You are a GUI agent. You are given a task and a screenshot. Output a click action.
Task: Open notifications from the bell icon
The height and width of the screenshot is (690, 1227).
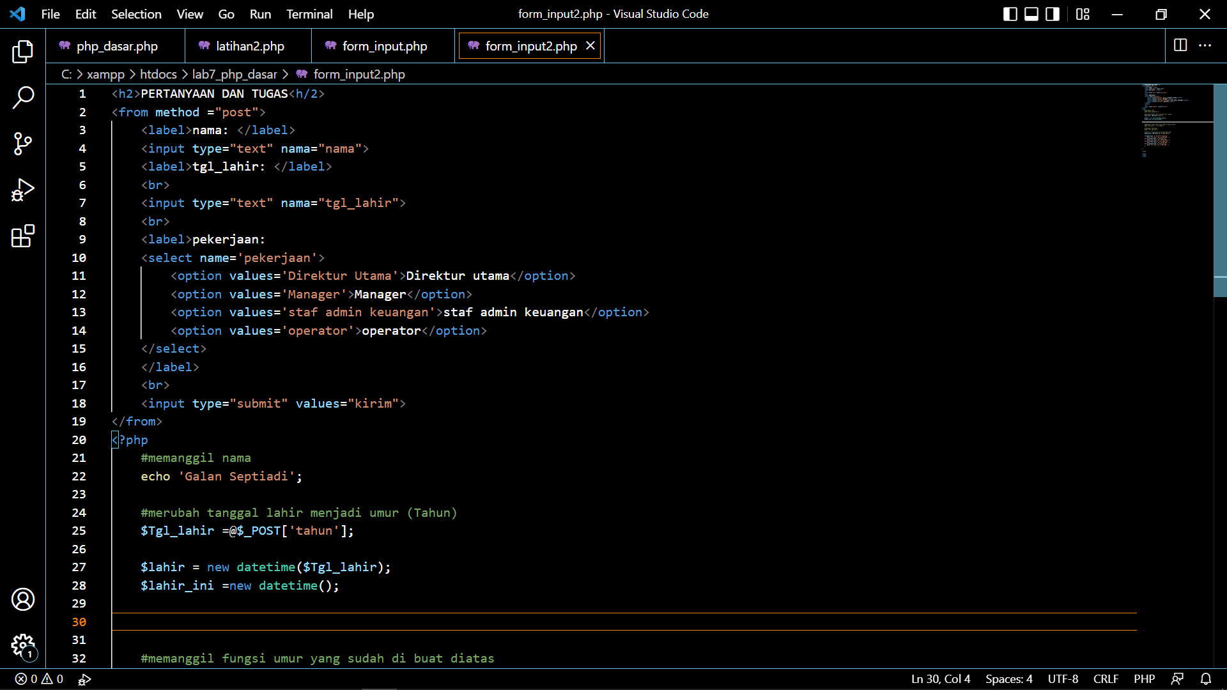[x=1207, y=679]
